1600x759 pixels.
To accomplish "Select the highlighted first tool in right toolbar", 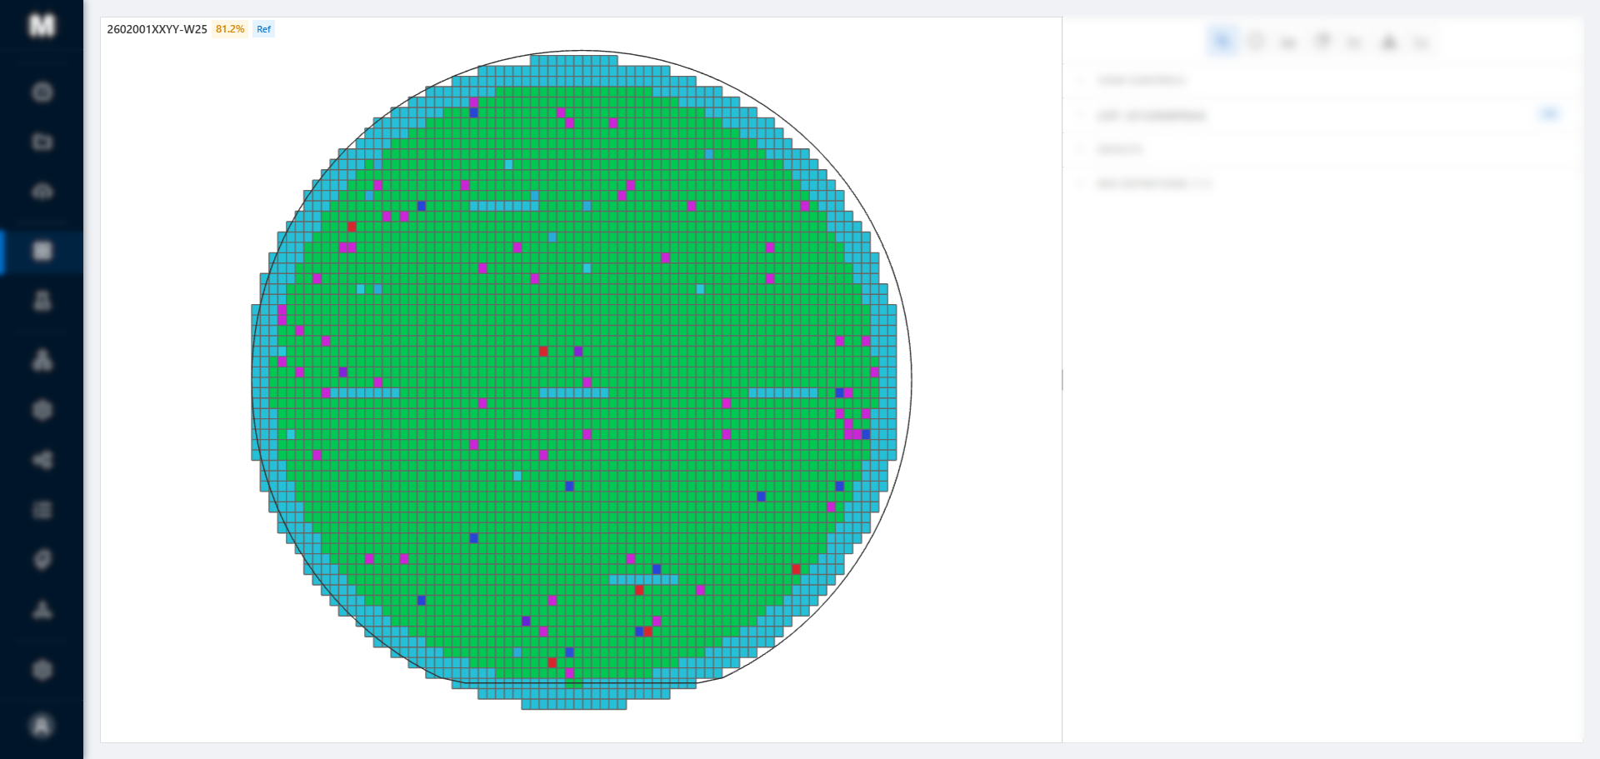I will coord(1222,41).
